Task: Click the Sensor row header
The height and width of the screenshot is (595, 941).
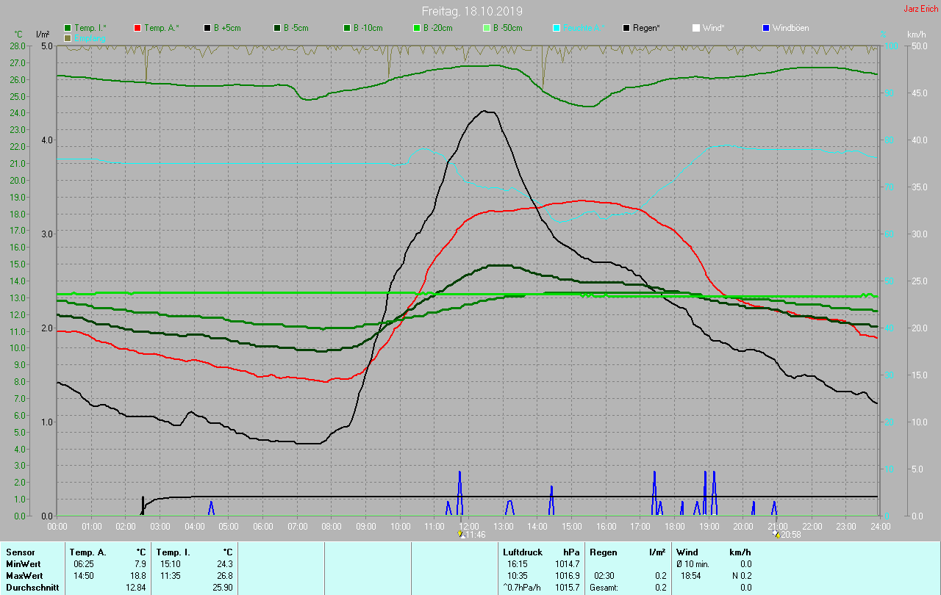Action: [x=20, y=552]
